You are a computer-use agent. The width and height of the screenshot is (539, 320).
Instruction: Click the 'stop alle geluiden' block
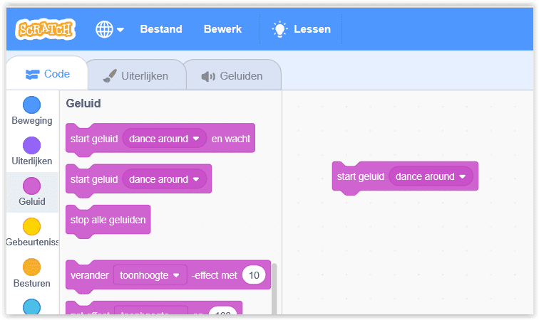click(108, 220)
